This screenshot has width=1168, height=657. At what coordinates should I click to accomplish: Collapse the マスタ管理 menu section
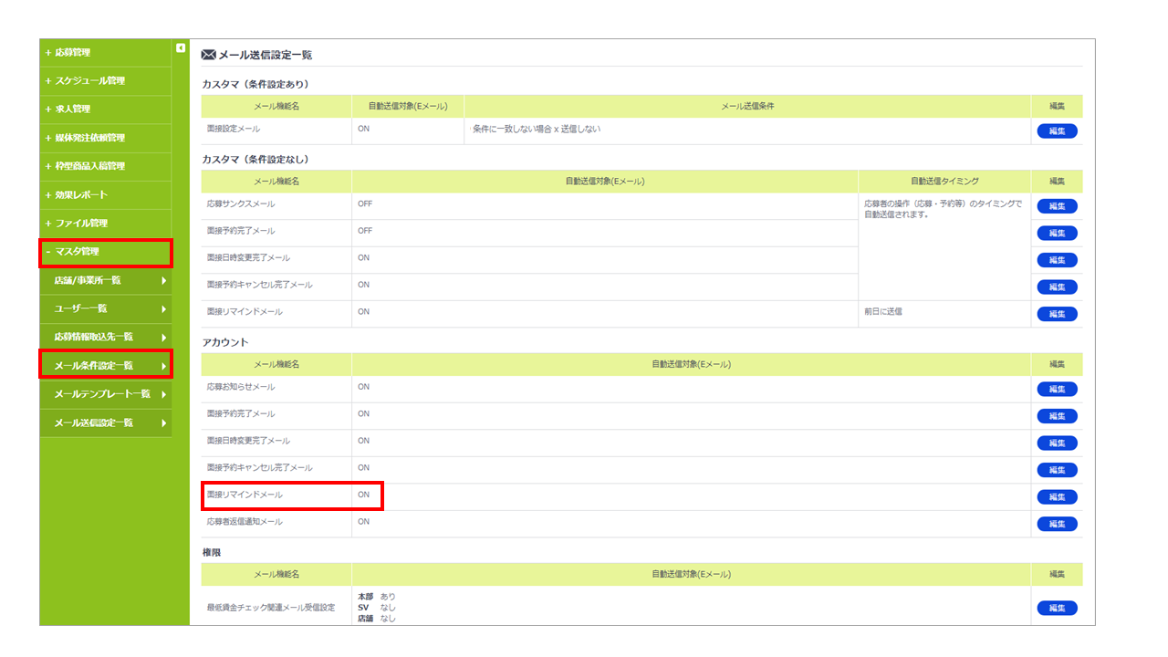click(105, 252)
